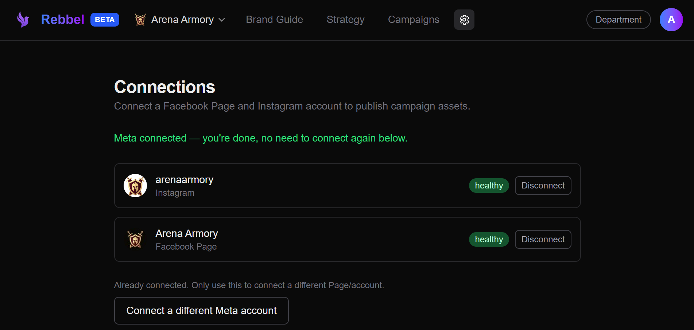Viewport: 694px width, 330px height.
Task: Click the Connections heading
Action: click(164, 87)
